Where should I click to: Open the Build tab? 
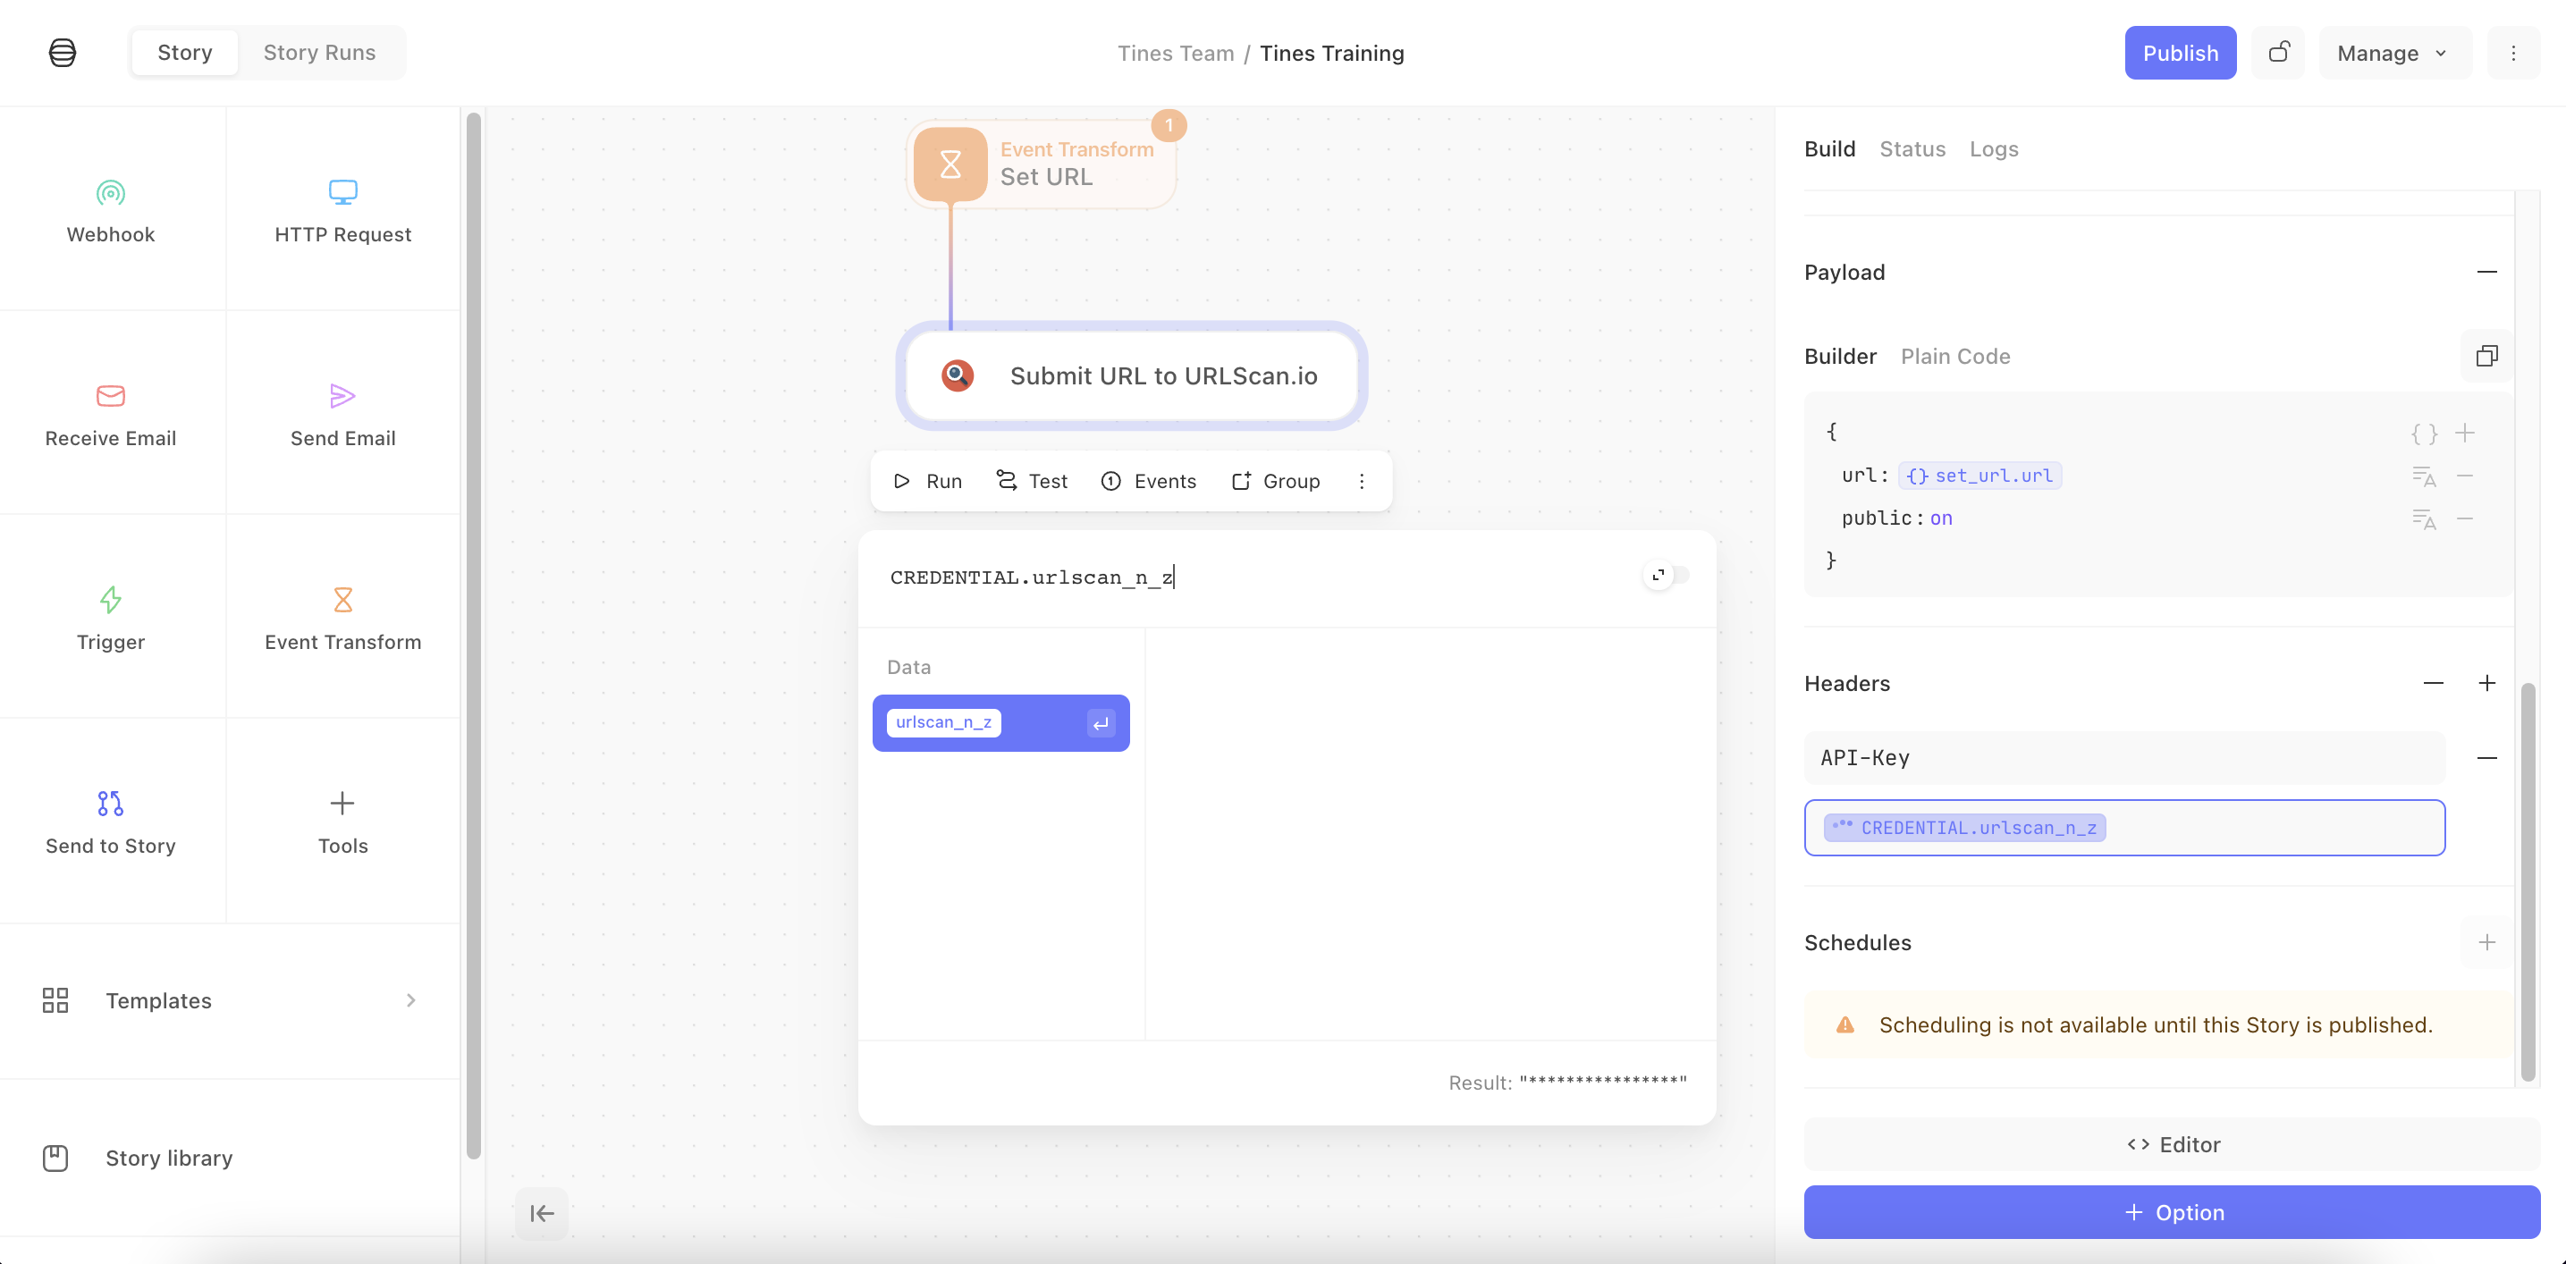click(1829, 149)
